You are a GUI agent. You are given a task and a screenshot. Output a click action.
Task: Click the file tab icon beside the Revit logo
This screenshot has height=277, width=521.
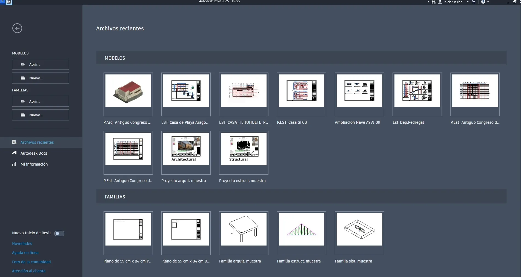click(x=9, y=2)
